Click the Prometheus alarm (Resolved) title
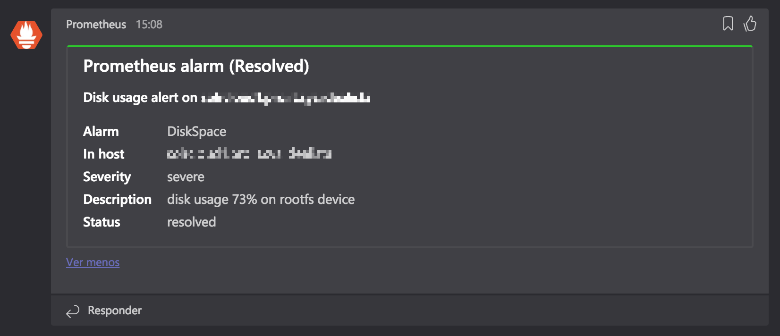This screenshot has height=336, width=780. [196, 66]
